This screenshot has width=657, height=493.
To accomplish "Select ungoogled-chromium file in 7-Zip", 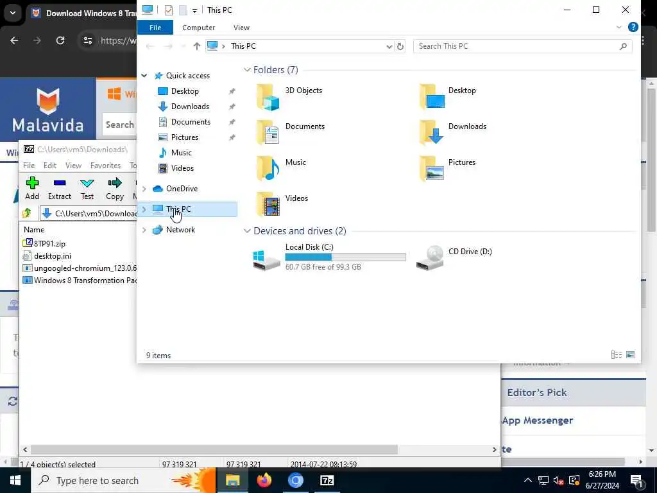I will [x=80, y=268].
